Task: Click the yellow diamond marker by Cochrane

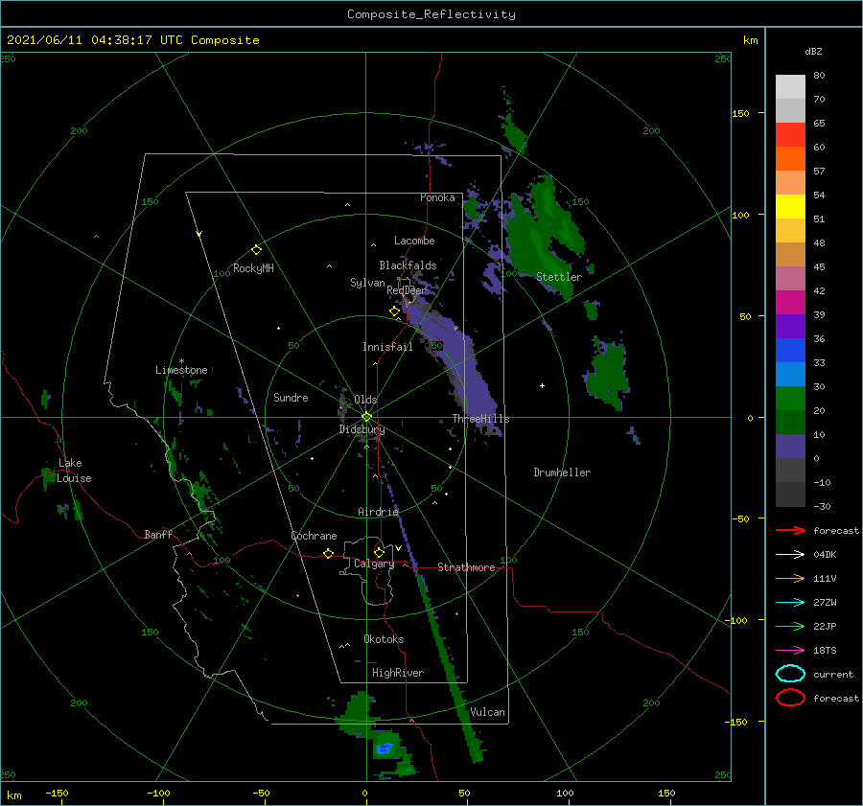Action: [329, 553]
